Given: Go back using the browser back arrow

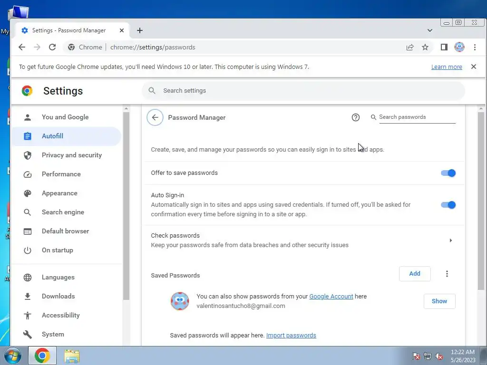Looking at the screenshot, I should click(x=22, y=47).
